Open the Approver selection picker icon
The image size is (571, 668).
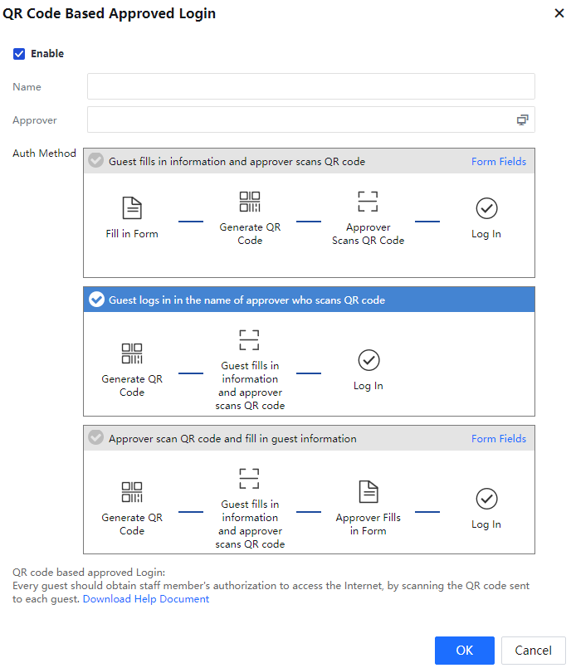coord(522,120)
